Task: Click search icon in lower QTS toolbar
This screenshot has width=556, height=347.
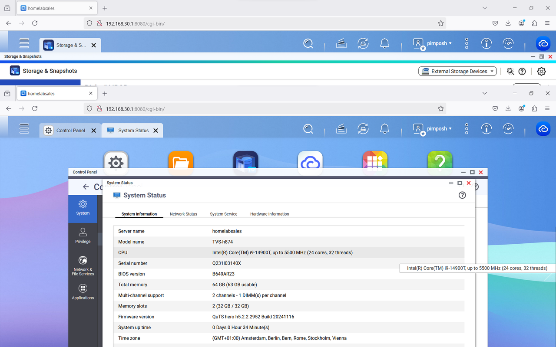Action: pos(308,129)
